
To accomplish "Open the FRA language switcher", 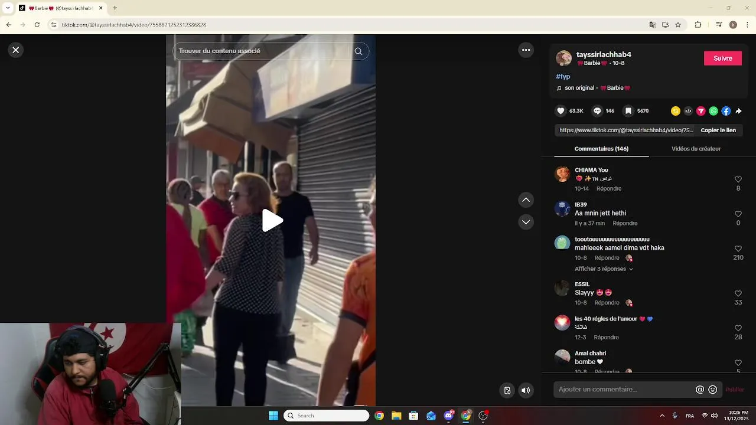I will pos(689,416).
